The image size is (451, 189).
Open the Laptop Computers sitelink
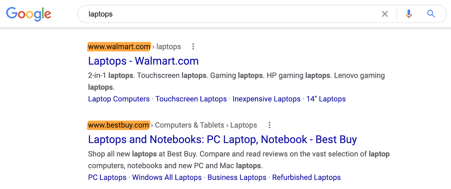pyautogui.click(x=119, y=99)
